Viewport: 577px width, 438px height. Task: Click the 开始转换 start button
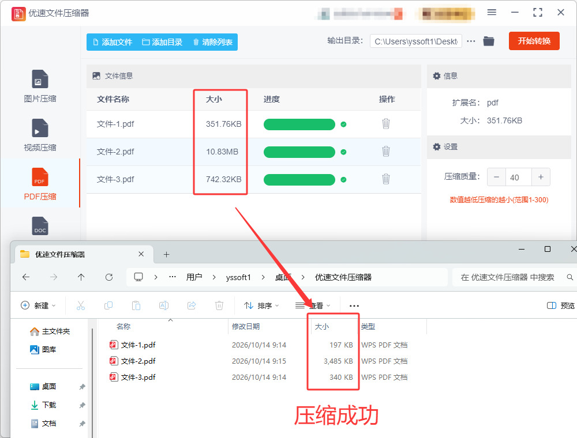click(x=534, y=41)
